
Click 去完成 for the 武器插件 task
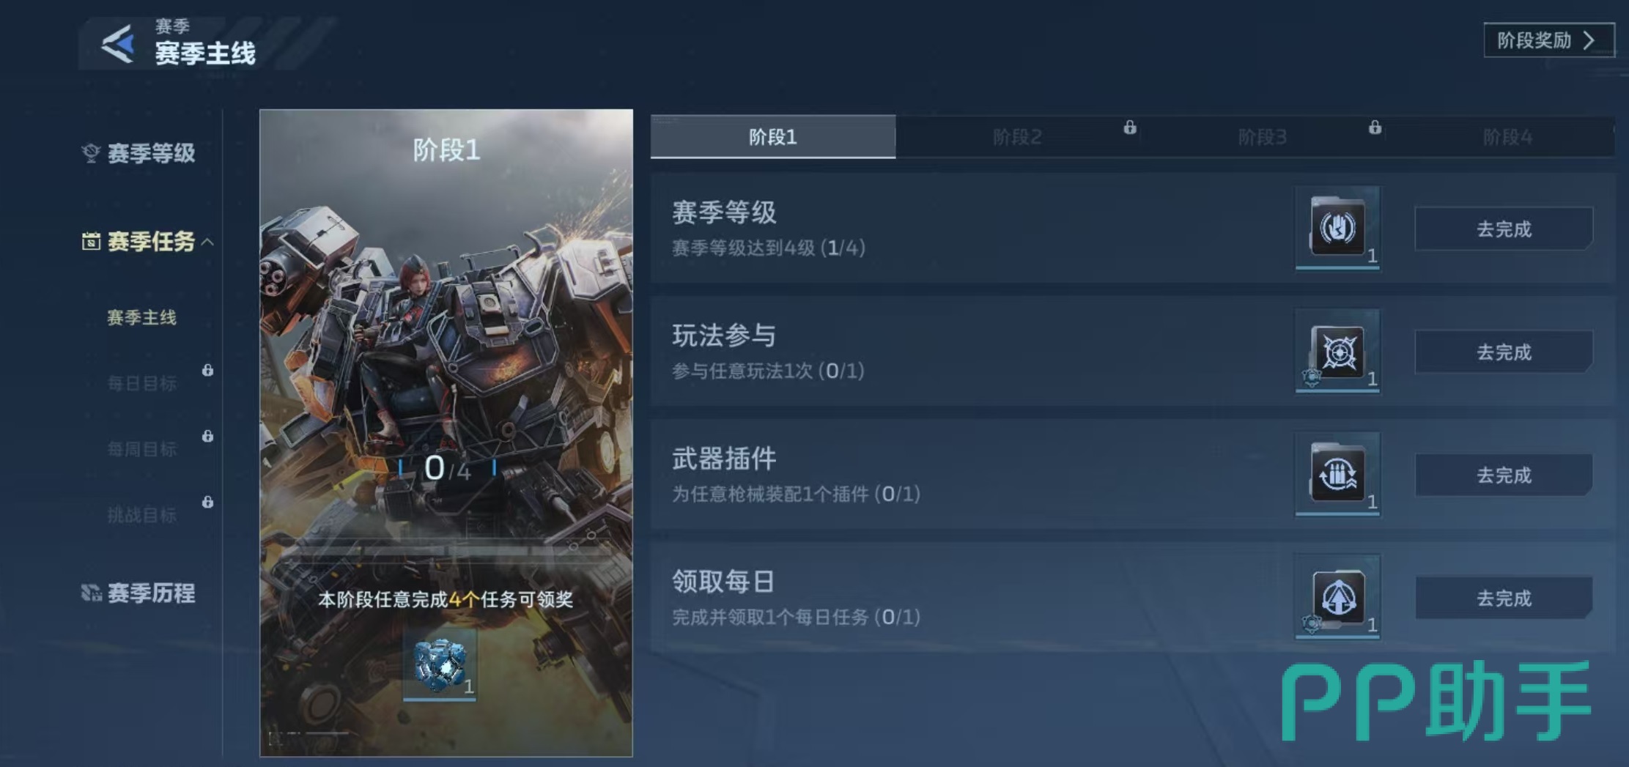(1504, 475)
